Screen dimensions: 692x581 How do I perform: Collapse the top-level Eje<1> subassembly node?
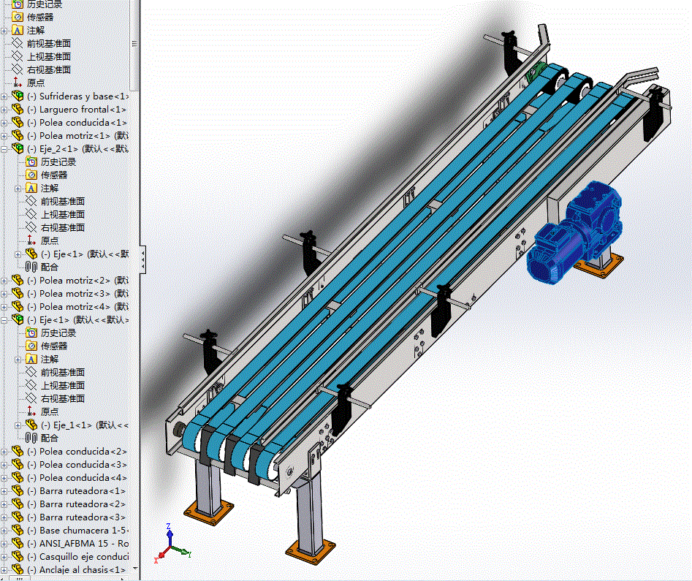click(x=4, y=320)
